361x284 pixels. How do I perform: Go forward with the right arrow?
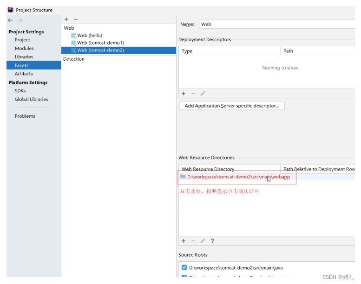(x=20, y=20)
